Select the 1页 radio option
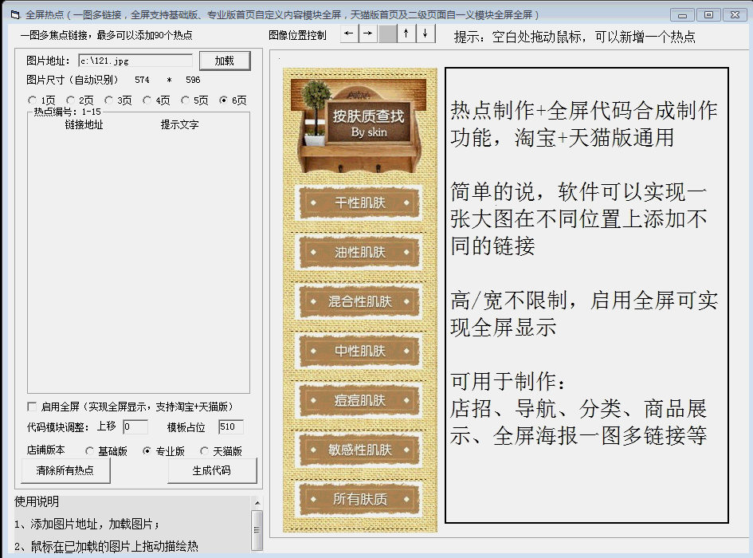The width and height of the screenshot is (753, 558). tap(33, 100)
